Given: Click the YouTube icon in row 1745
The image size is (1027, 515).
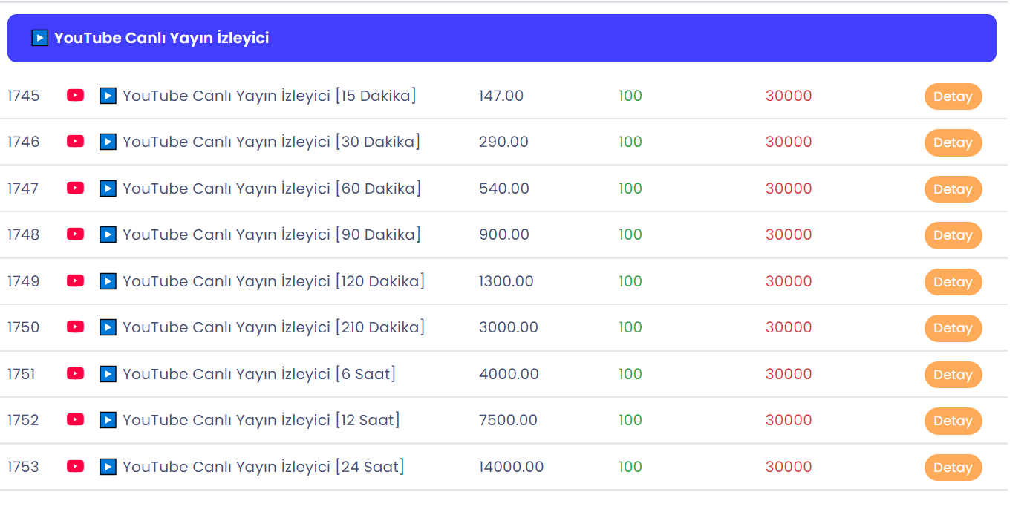Looking at the screenshot, I should coord(75,96).
